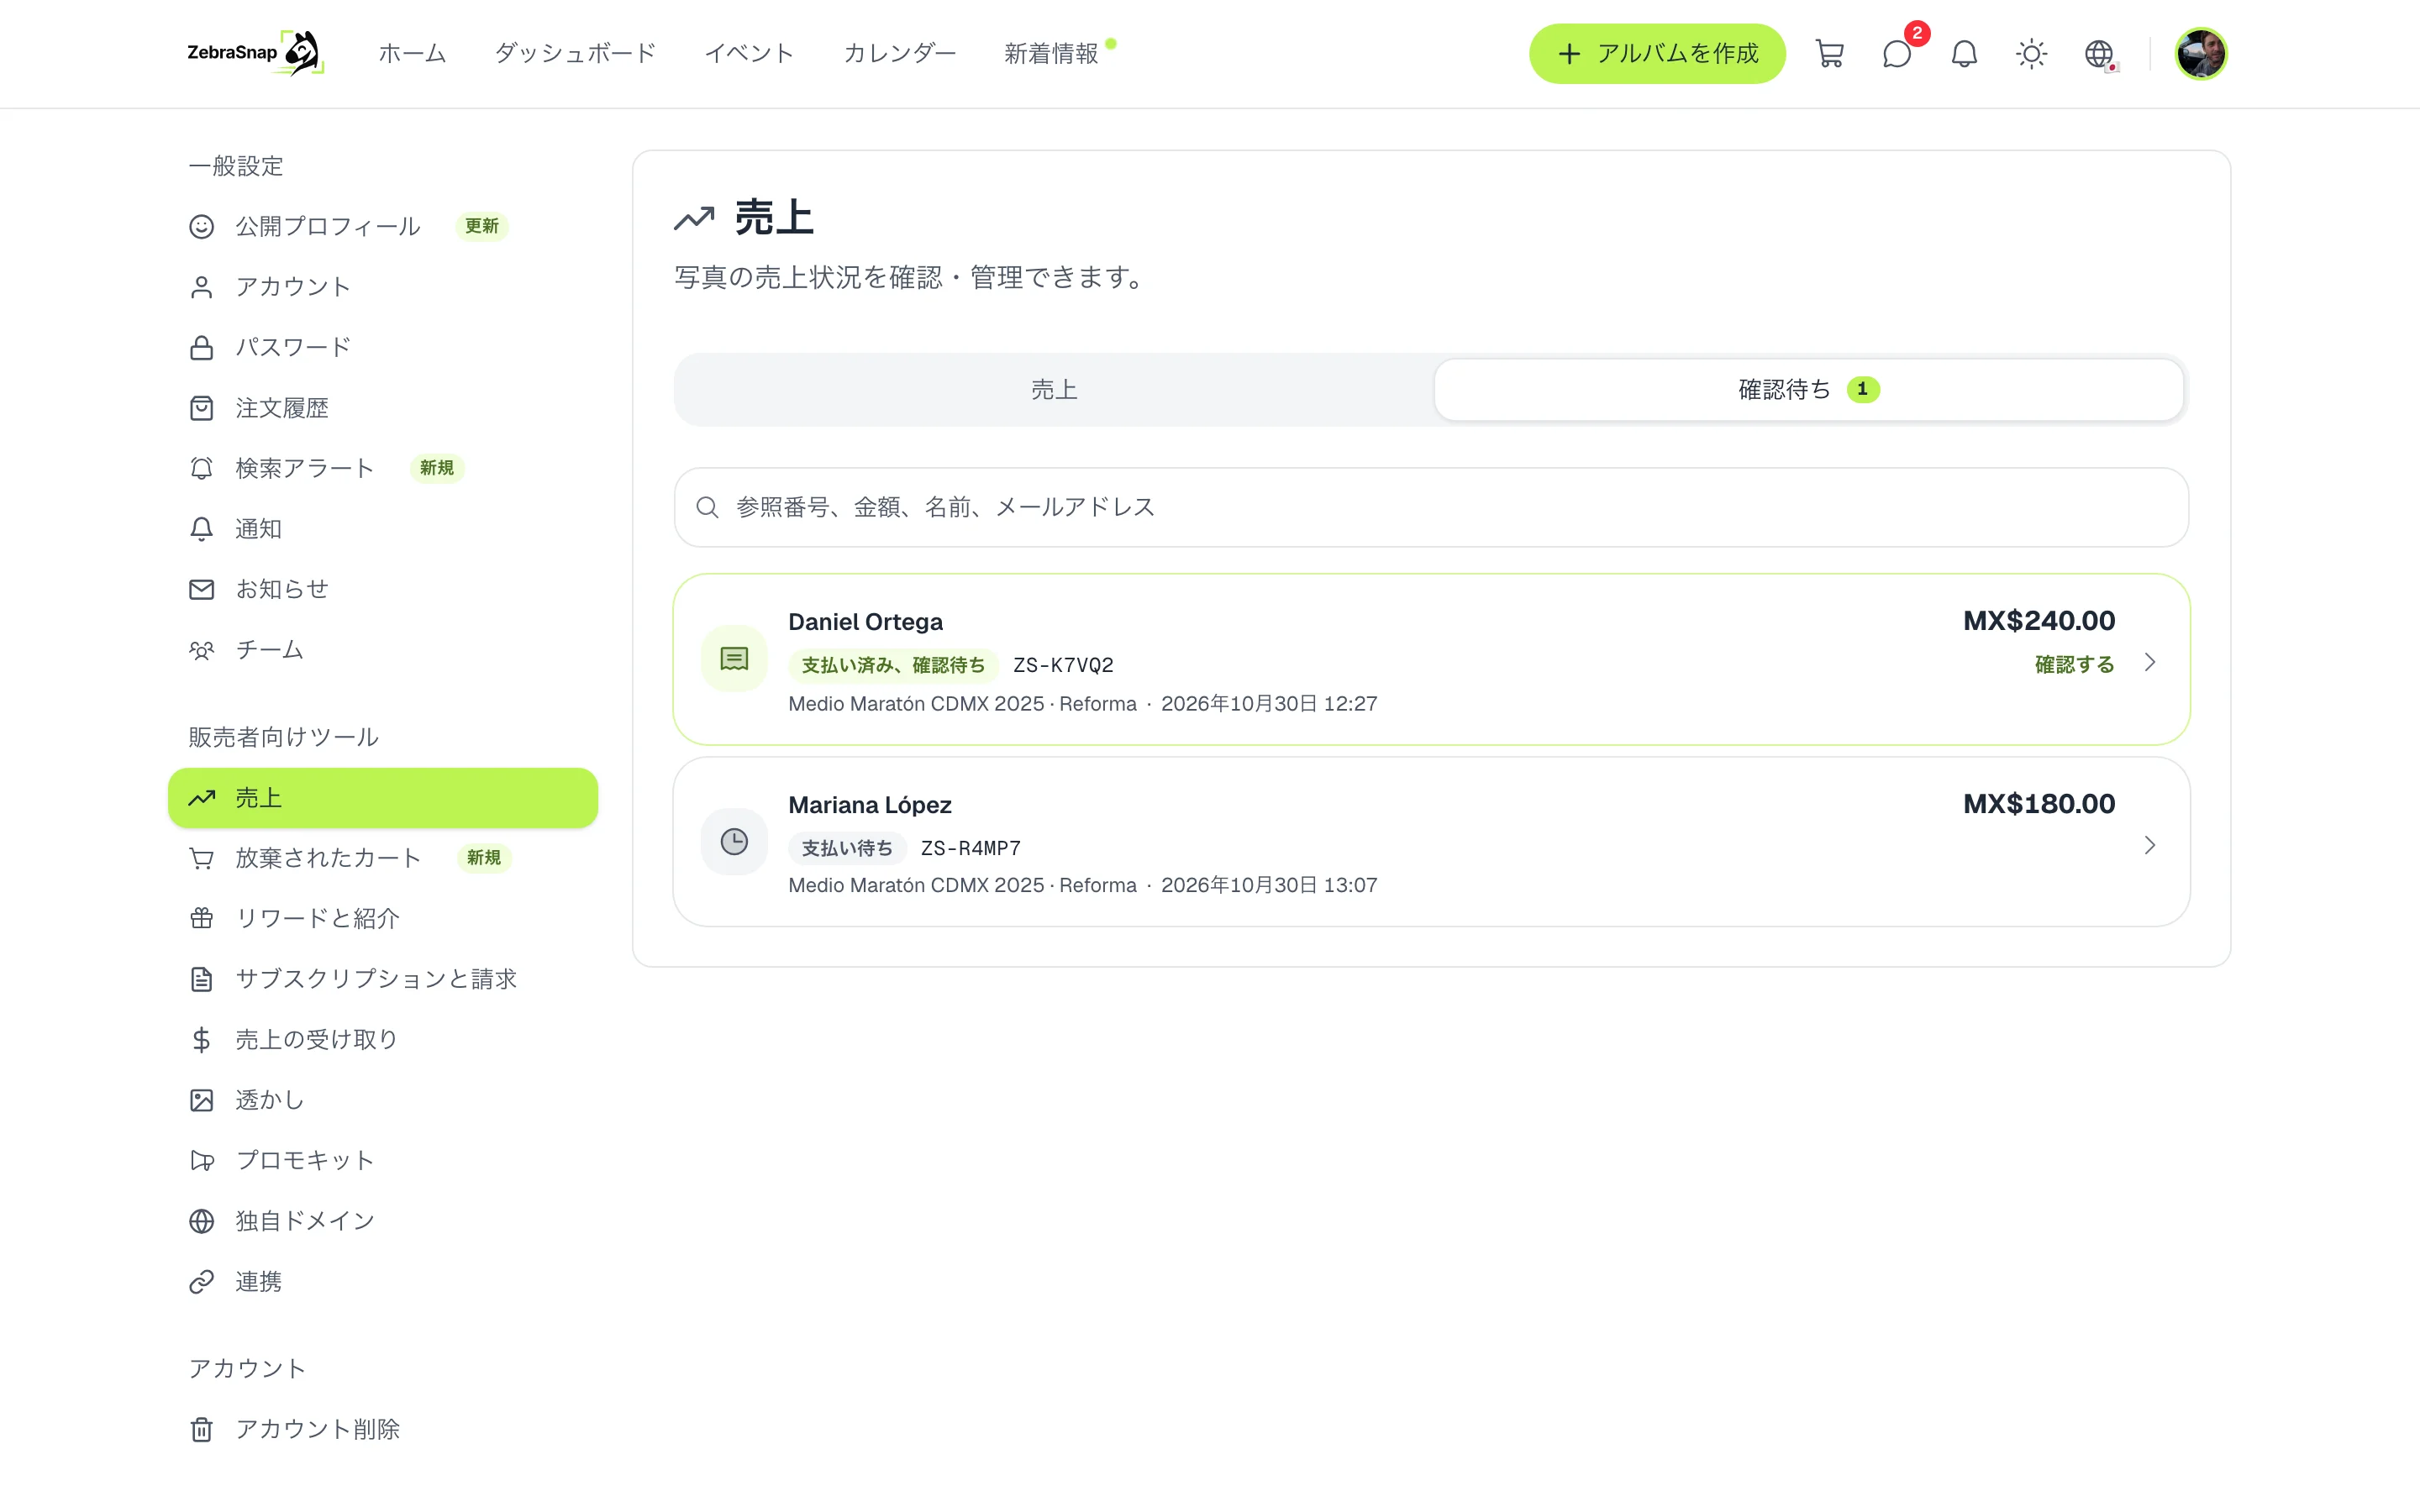Click 支払い済み、確認待ち status badge
The image size is (2420, 1512).
point(893,665)
